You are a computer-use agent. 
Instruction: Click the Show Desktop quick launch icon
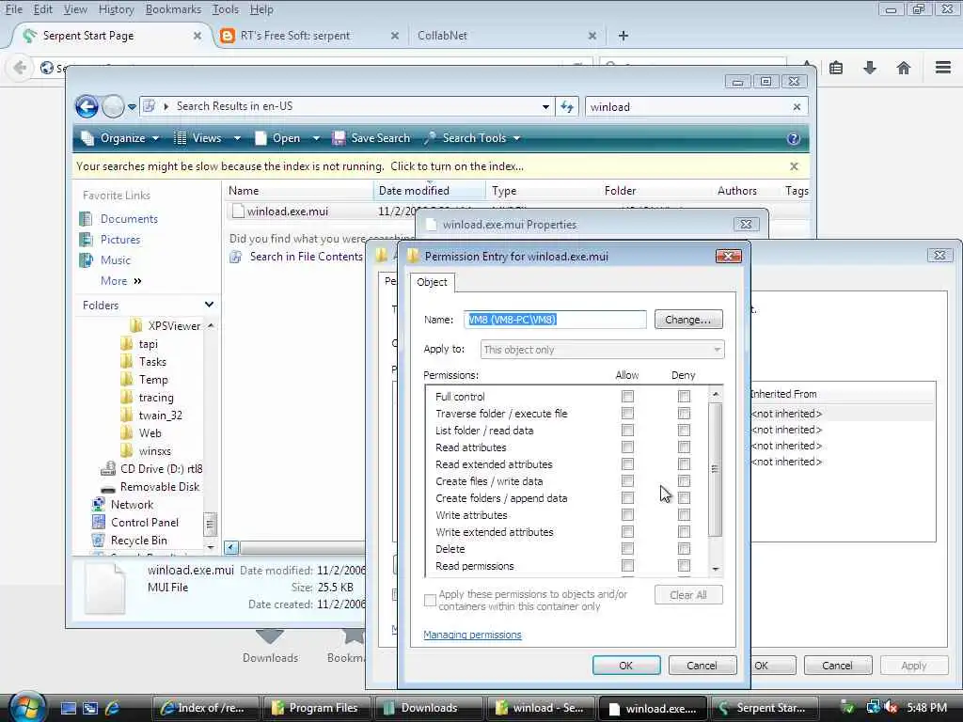(x=69, y=708)
